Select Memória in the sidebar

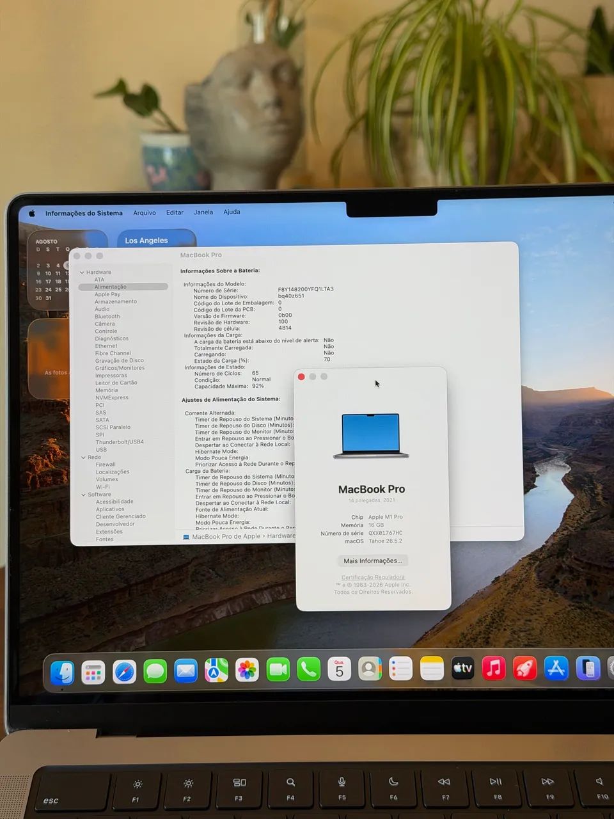[107, 390]
